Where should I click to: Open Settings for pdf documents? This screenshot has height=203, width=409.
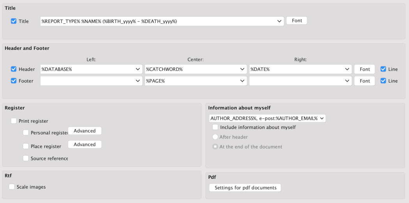(245, 188)
